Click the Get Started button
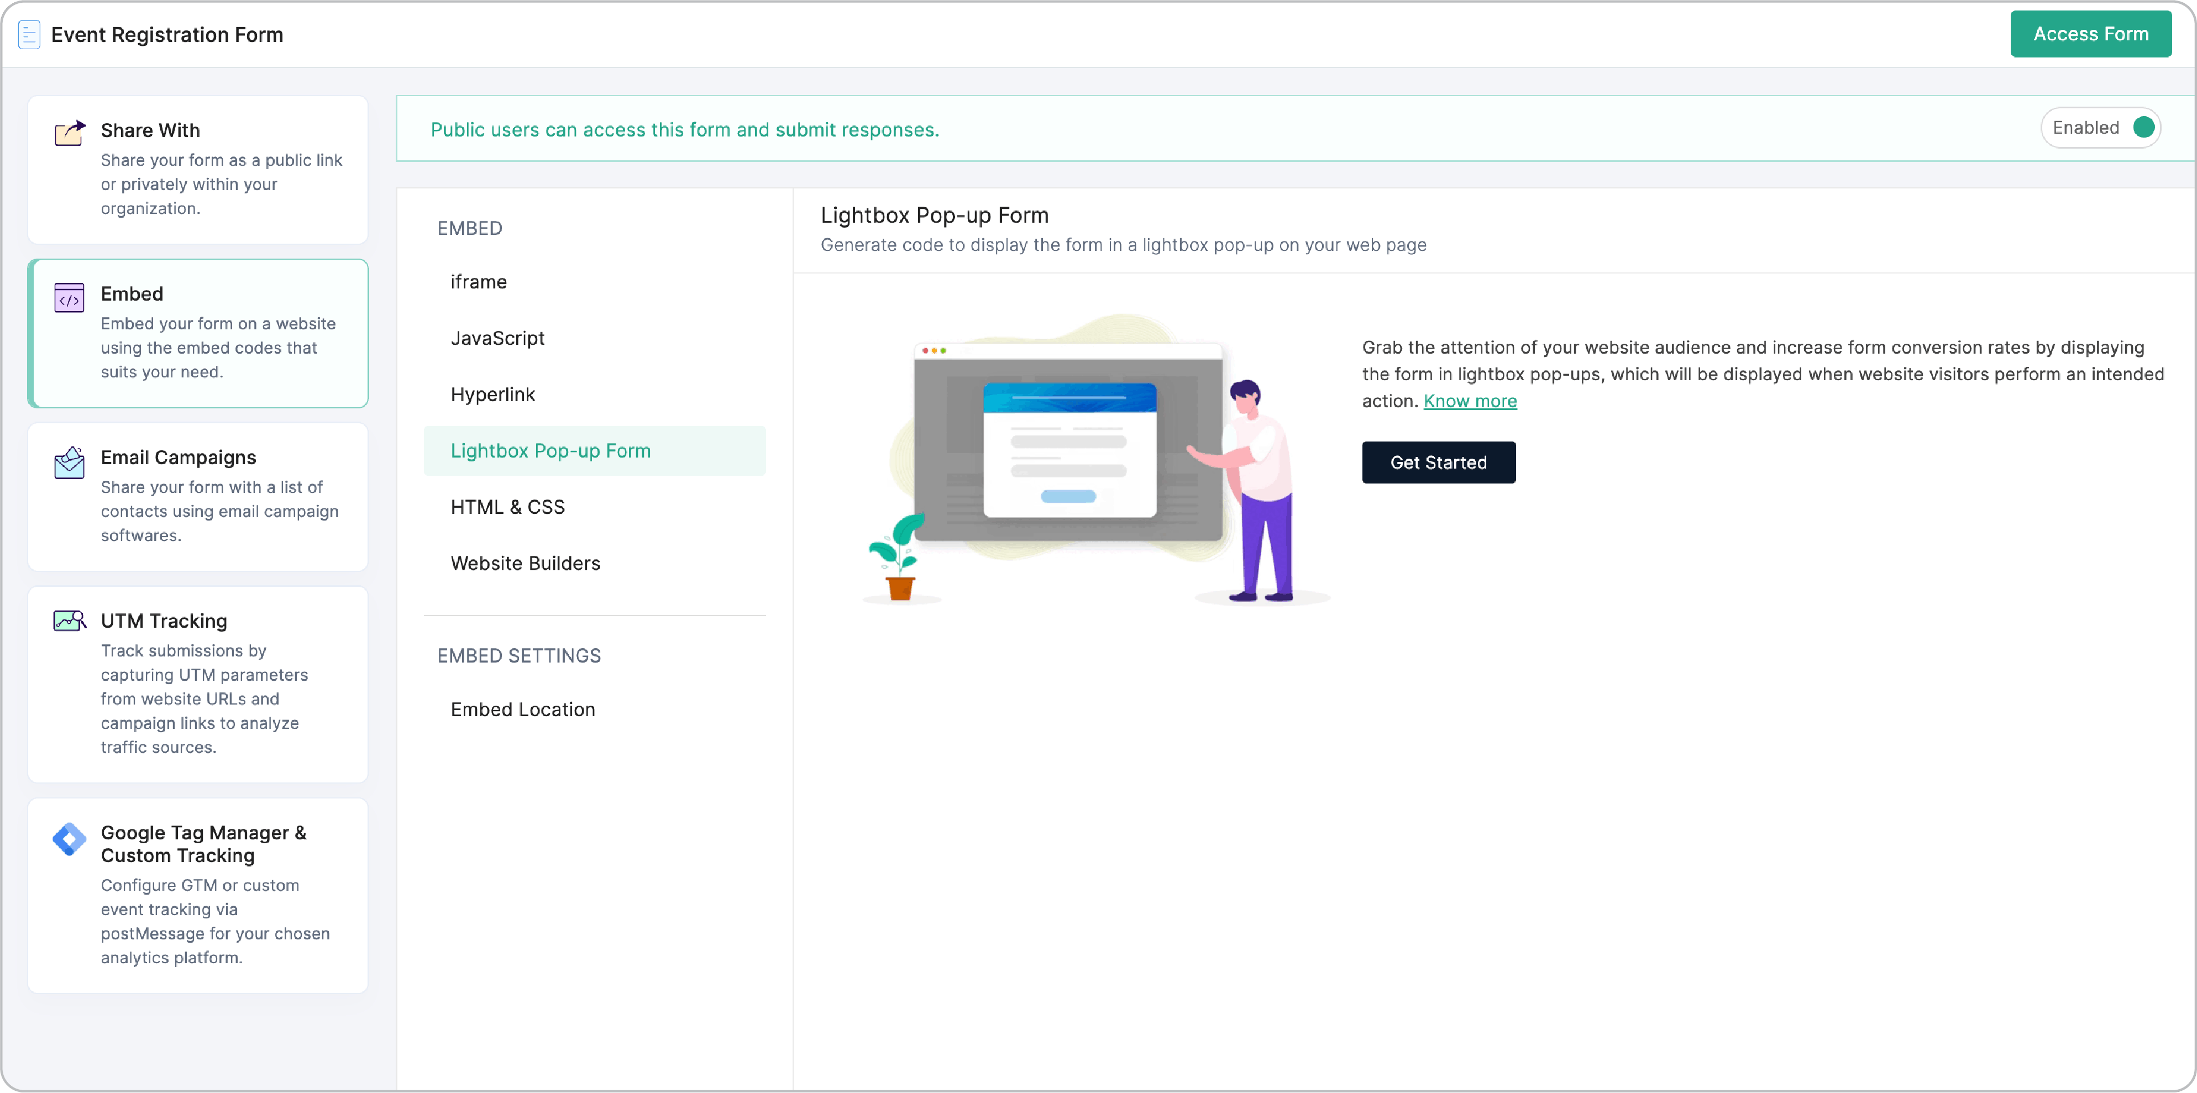Viewport: 2197px width, 1093px height. coord(1439,462)
